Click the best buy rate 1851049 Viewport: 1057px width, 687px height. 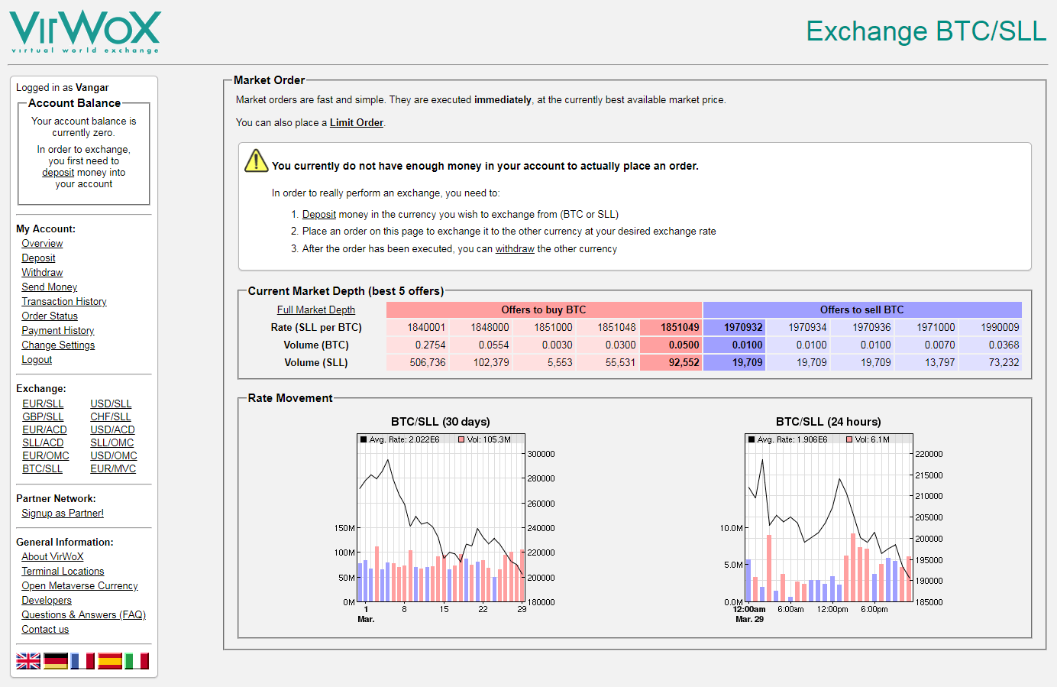tap(671, 327)
